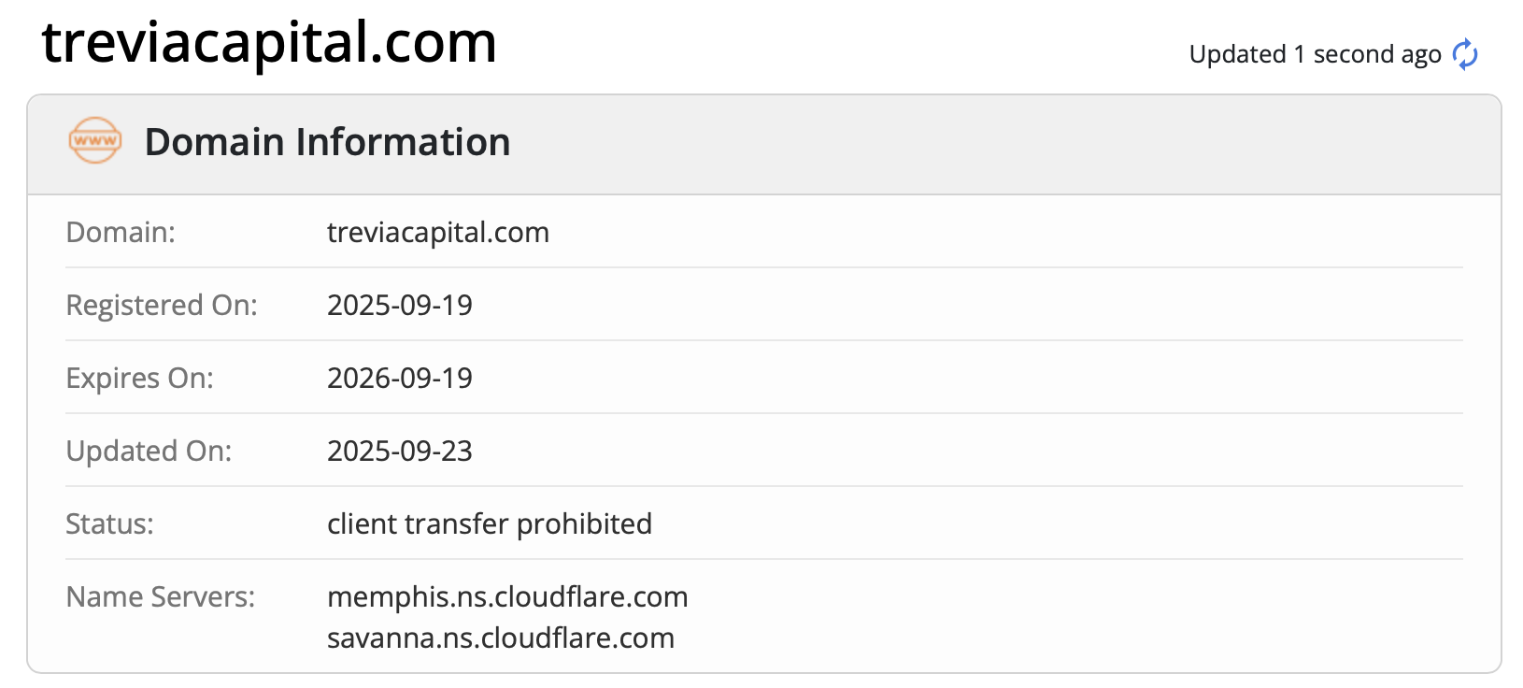The height and width of the screenshot is (688, 1523).
Task: Open the memphis.ns.cloudflare.com name server
Action: (506, 596)
